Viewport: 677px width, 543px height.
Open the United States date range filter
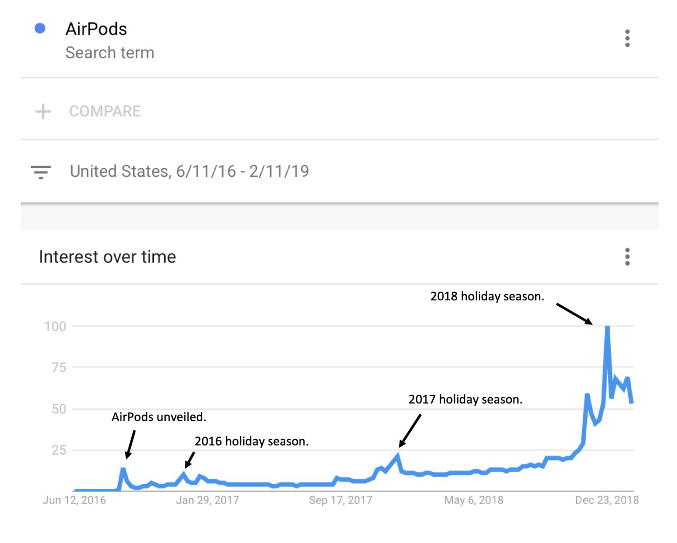(x=189, y=171)
